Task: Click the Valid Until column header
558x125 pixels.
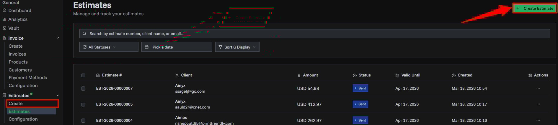Action: point(408,75)
